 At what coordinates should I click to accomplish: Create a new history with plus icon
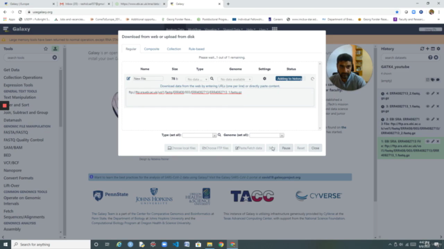click(x=427, y=49)
